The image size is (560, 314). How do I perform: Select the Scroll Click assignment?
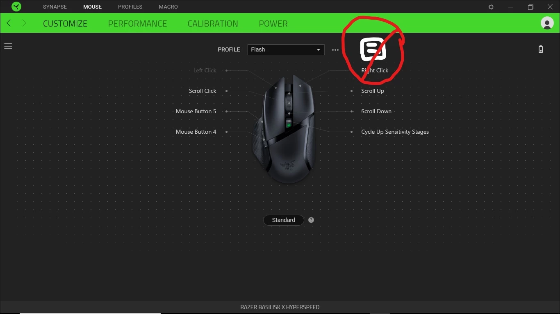(x=203, y=91)
